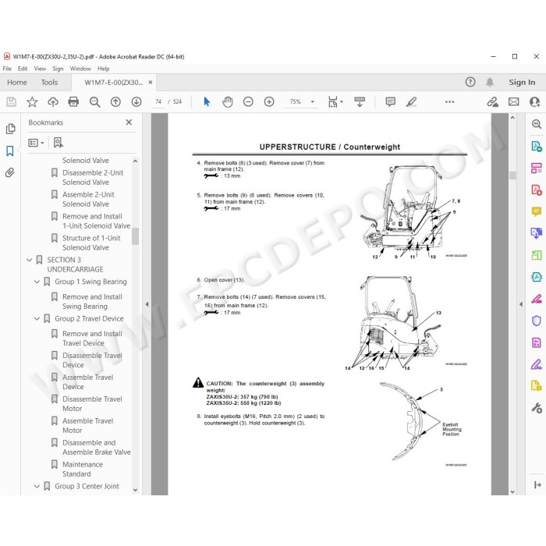Toggle the bookmarks panel icon
546x546 pixels.
(10, 151)
